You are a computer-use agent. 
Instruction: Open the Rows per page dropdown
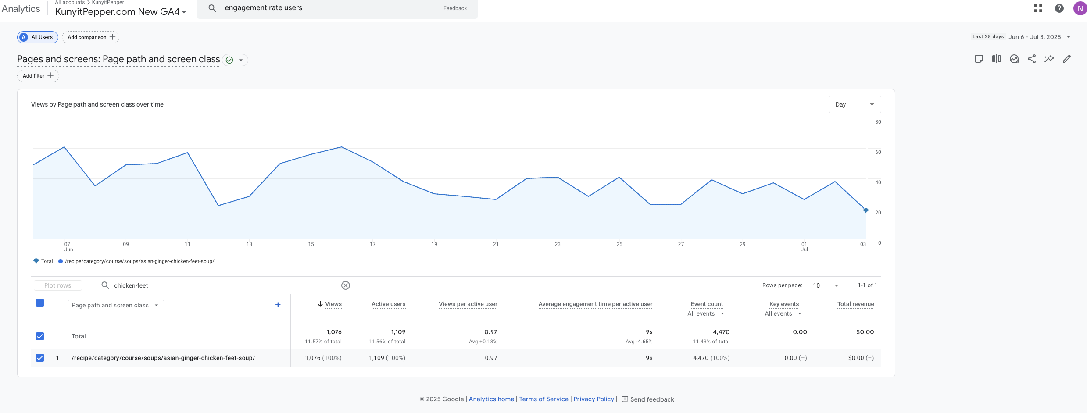(x=825, y=285)
